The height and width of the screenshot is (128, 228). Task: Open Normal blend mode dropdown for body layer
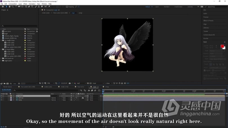(x=55, y=100)
